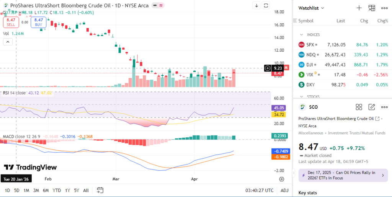Collapse the INDICES section

tap(302, 34)
